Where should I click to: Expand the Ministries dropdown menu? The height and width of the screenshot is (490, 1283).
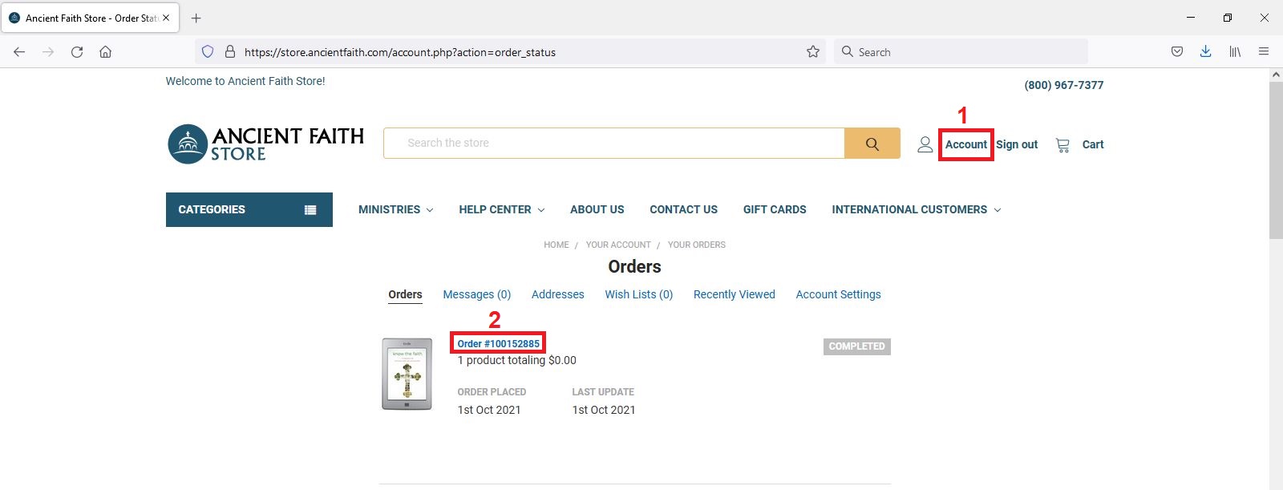[395, 209]
